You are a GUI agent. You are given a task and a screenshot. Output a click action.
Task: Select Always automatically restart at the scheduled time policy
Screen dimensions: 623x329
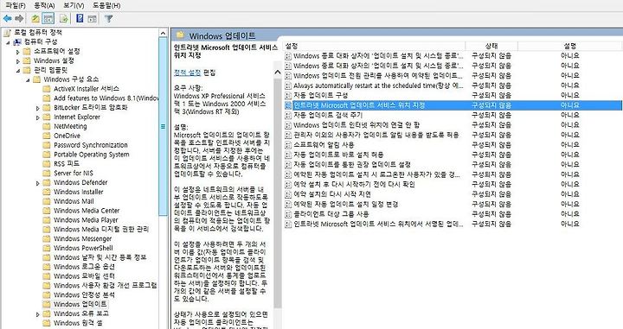pos(378,85)
